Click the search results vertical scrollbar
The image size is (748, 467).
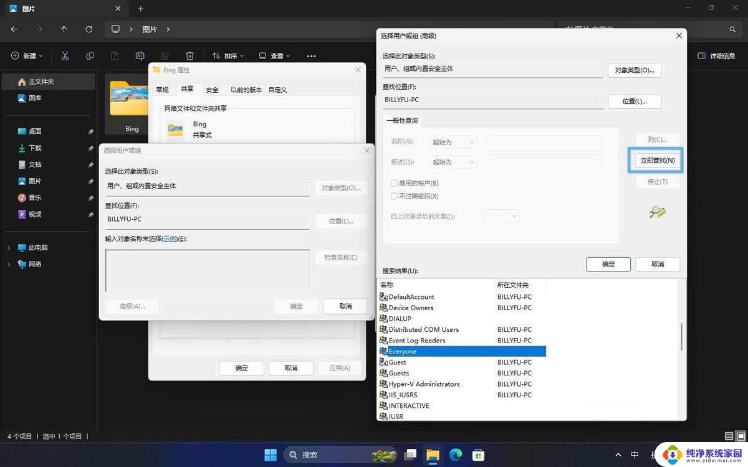pyautogui.click(x=681, y=336)
